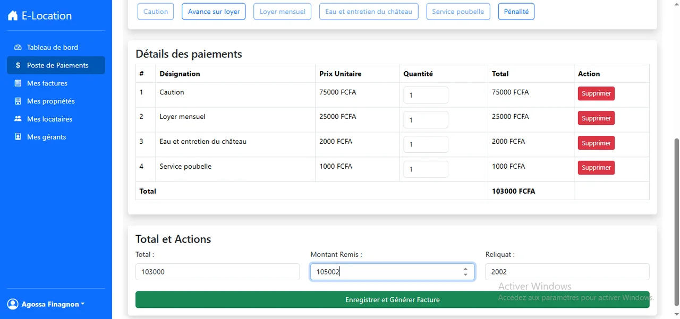Add Service poubelle payment type
Screen dimensions: 680x319
[x=458, y=11]
